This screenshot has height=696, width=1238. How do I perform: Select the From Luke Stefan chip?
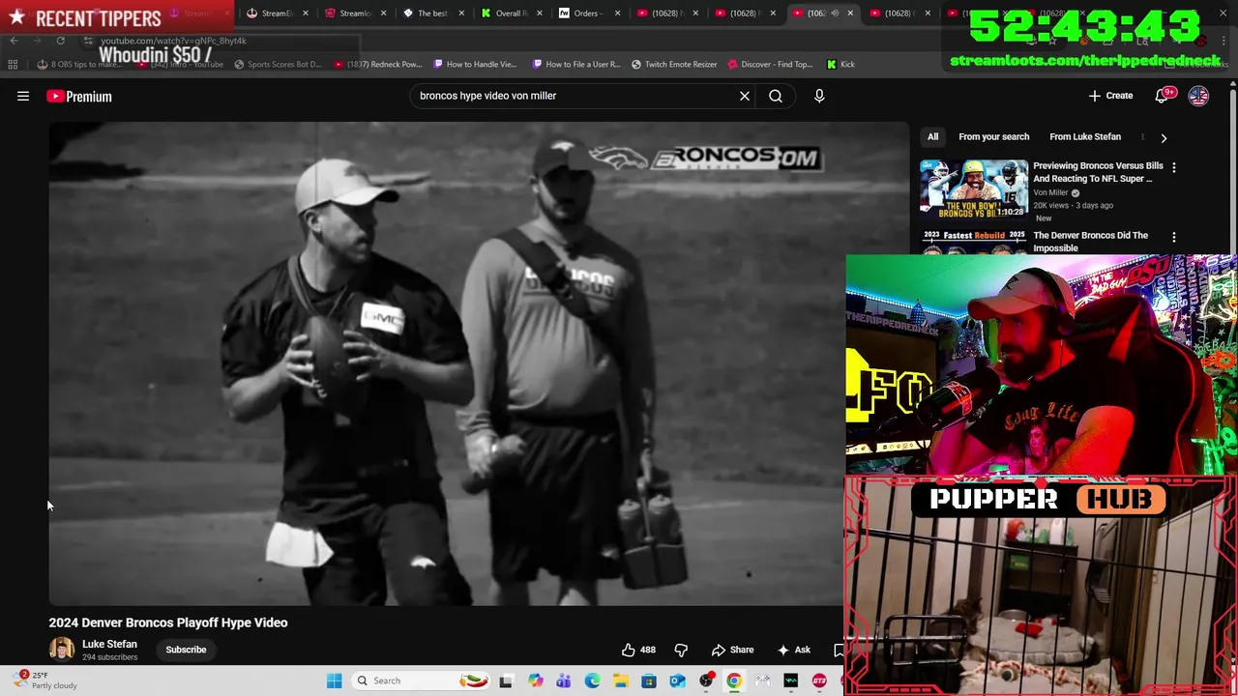click(1085, 136)
